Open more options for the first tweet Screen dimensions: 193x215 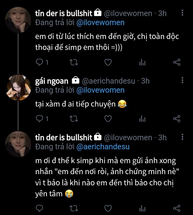click(x=183, y=13)
